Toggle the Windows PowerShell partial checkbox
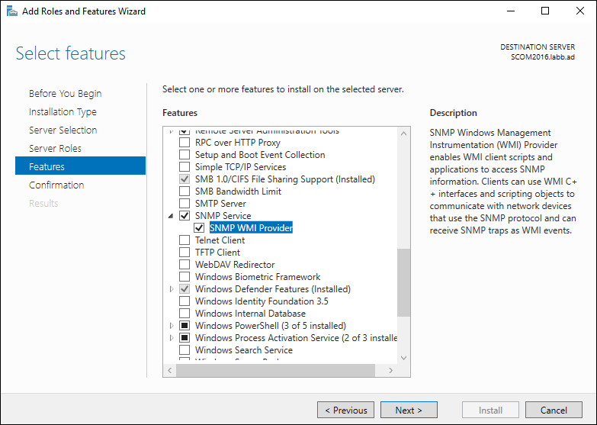 (185, 326)
